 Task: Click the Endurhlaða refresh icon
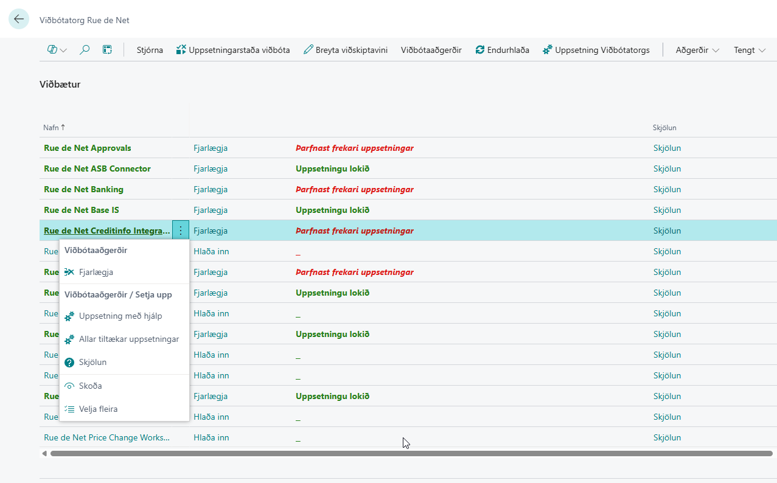coord(480,50)
